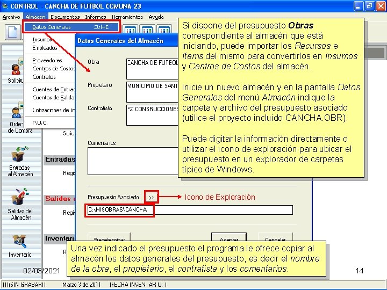
Task: Open the Documentos menu
Action: pos(65,17)
